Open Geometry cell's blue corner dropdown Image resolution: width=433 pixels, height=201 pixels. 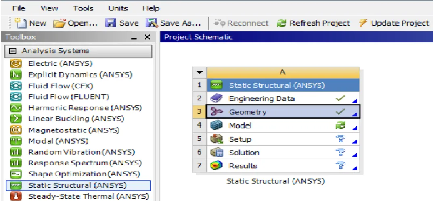click(355, 114)
